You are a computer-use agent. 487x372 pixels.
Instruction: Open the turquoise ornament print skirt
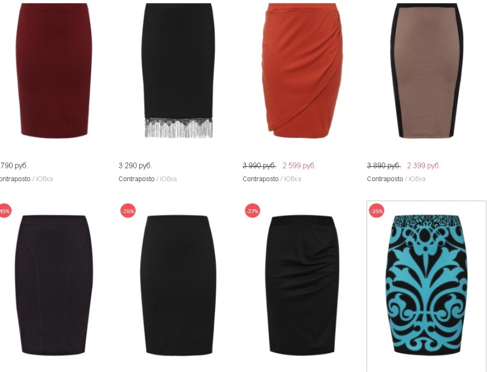coord(427,285)
